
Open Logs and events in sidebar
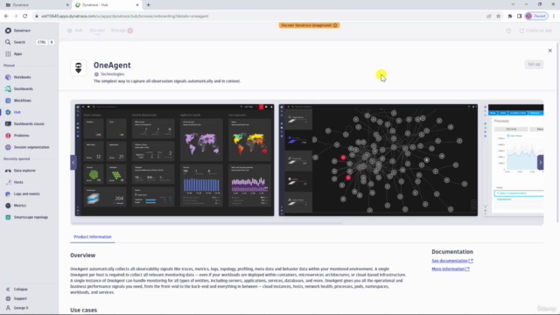(x=27, y=194)
